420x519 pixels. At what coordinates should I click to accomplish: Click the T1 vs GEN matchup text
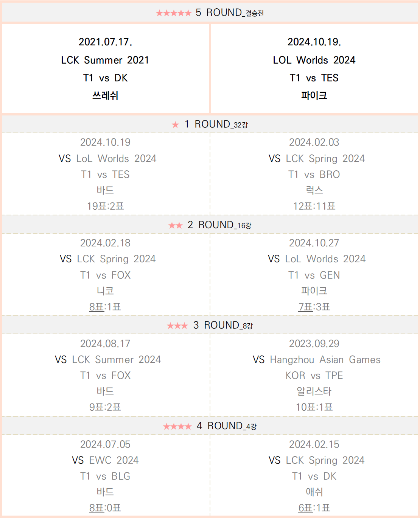click(x=314, y=275)
